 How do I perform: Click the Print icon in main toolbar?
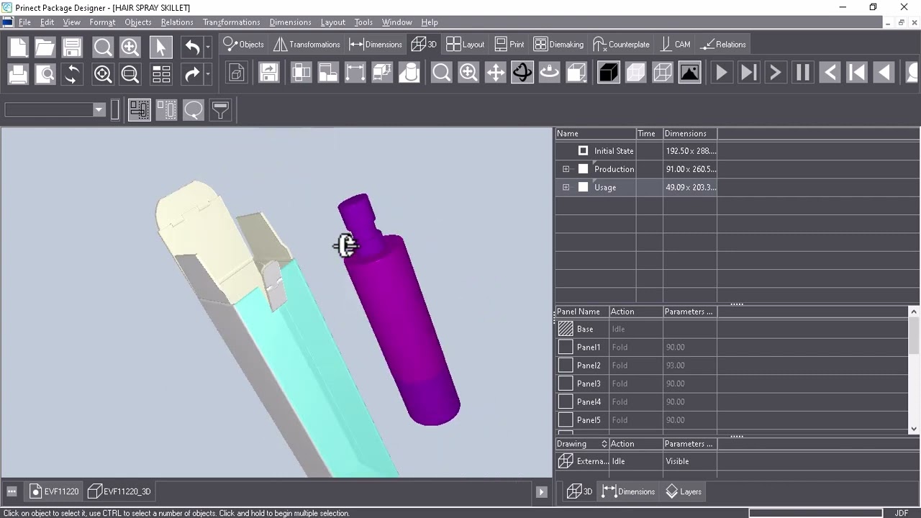[x=18, y=74]
